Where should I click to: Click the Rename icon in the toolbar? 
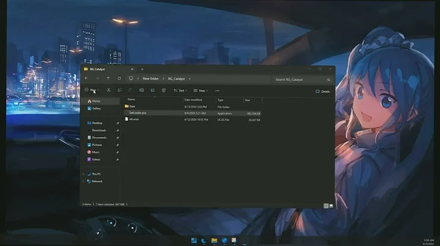coord(141,90)
